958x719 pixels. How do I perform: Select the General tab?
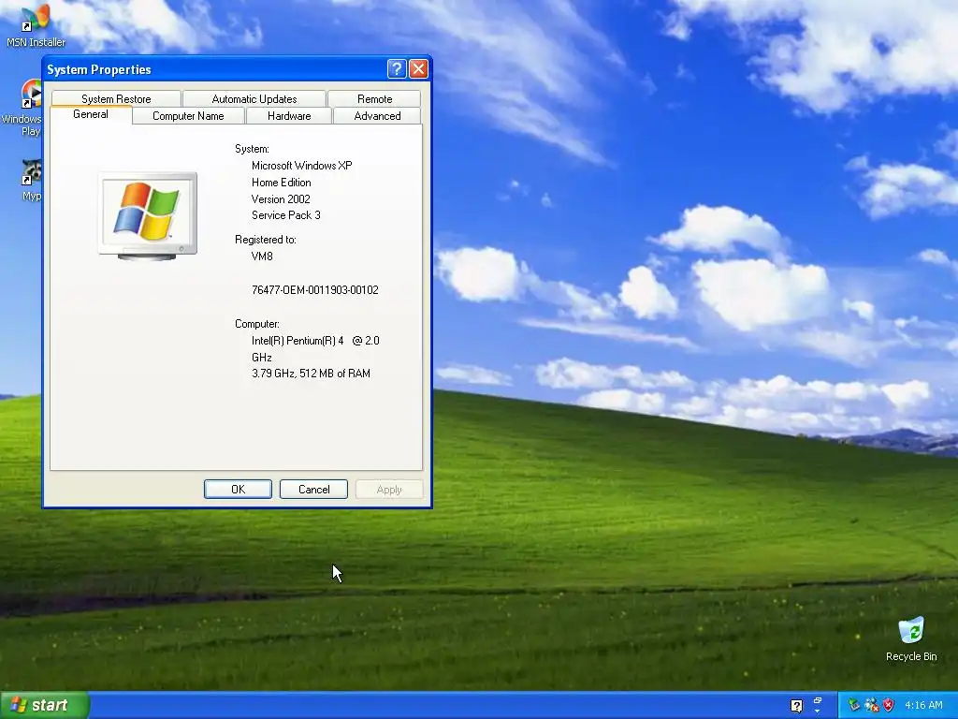coord(91,114)
